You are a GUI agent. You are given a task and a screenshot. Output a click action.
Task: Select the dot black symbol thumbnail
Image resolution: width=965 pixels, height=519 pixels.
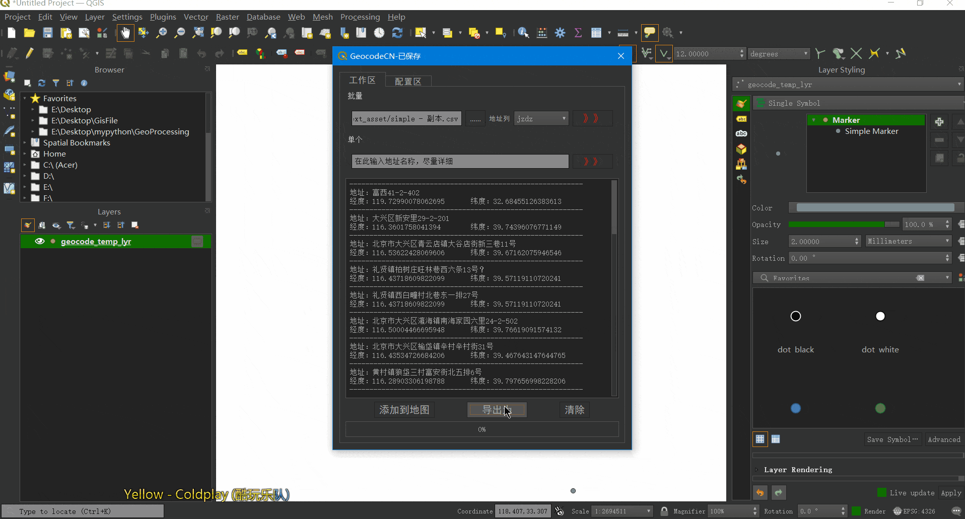click(796, 316)
